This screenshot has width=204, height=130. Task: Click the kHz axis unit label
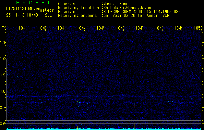coord(3,26)
